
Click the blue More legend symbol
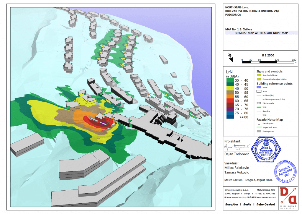[258, 87]
